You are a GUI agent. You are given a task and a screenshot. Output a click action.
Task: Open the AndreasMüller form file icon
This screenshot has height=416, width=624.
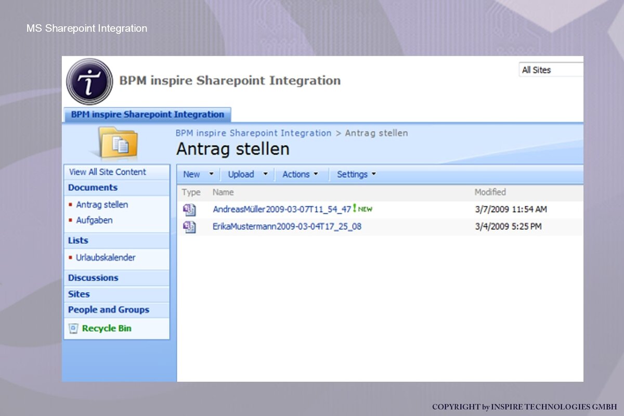[x=189, y=210]
